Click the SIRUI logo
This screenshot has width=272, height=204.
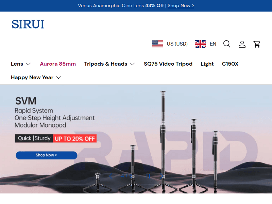(28, 24)
